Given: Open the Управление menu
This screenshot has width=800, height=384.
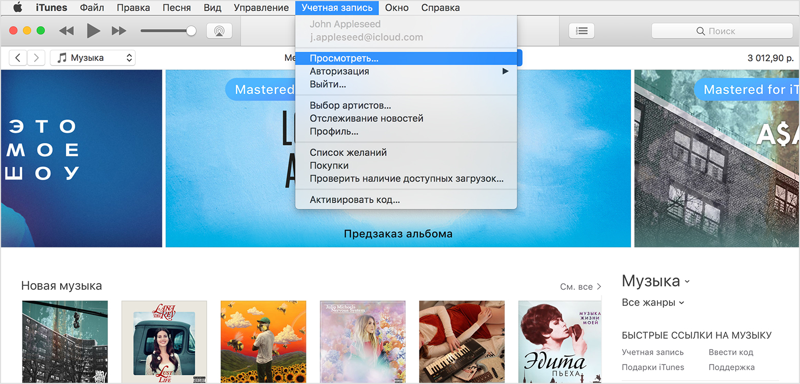Looking at the screenshot, I should point(261,8).
